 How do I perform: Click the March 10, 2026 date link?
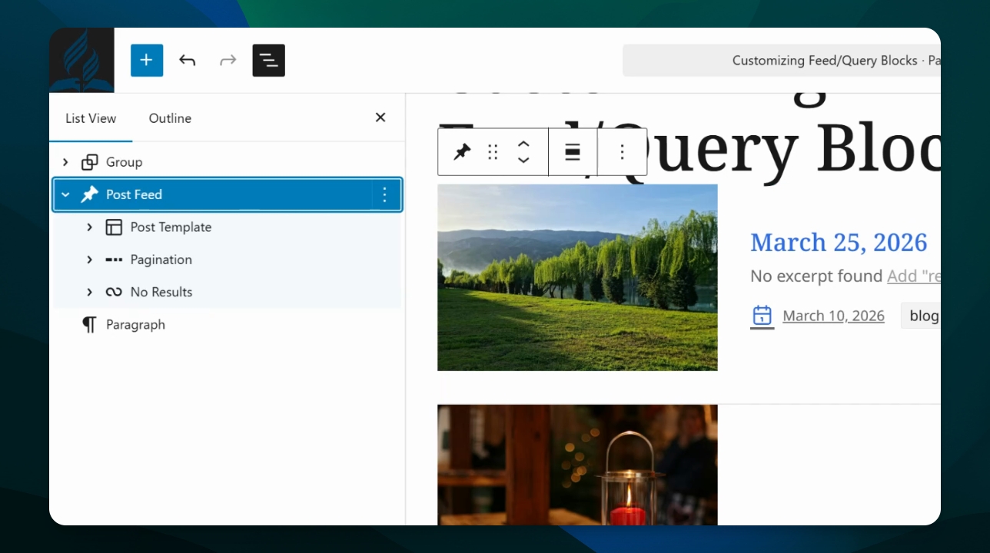click(833, 316)
